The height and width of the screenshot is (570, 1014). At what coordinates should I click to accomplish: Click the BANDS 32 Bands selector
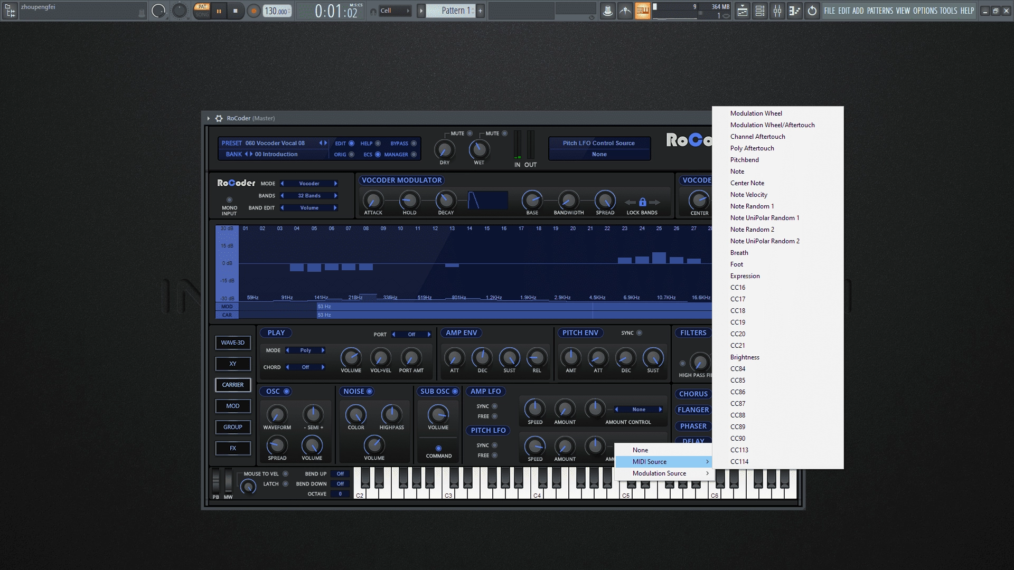[x=309, y=196]
